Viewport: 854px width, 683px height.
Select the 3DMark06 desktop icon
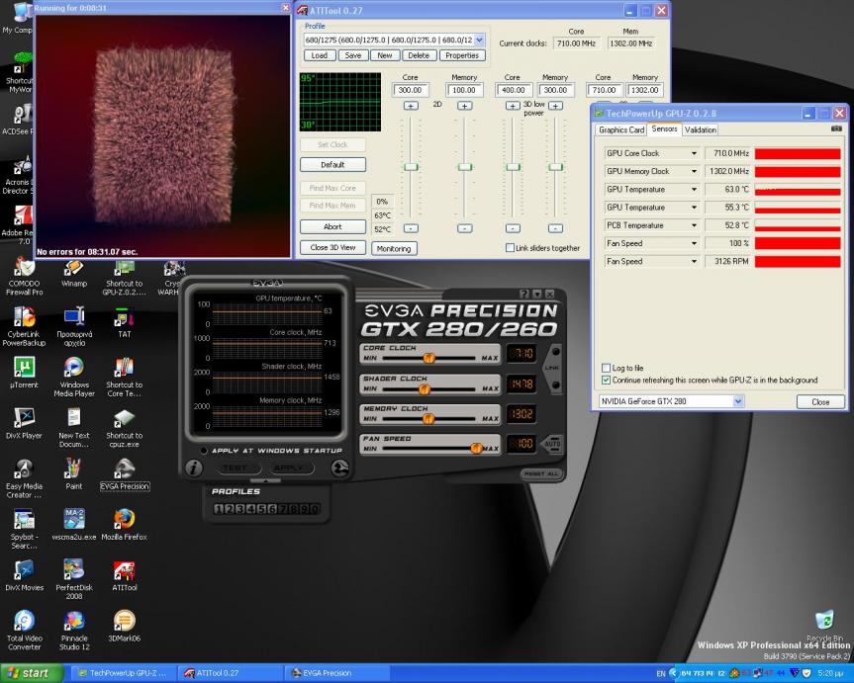124,627
